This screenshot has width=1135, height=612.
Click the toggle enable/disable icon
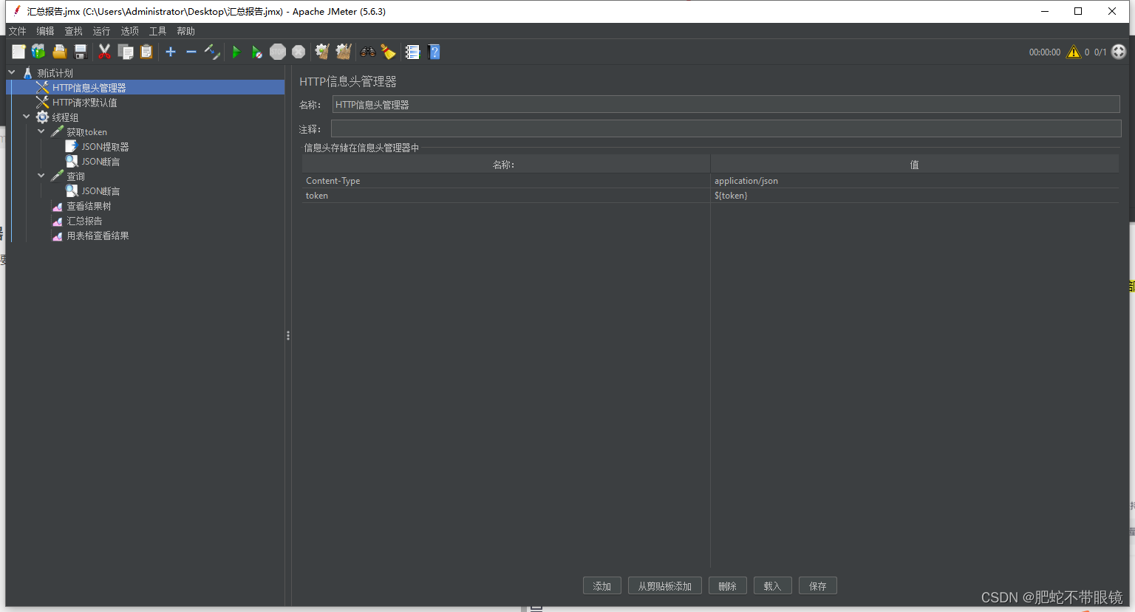coord(212,52)
